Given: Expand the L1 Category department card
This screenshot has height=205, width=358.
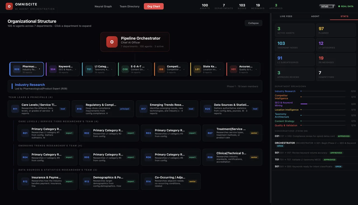Looking at the screenshot, I should point(99,69).
